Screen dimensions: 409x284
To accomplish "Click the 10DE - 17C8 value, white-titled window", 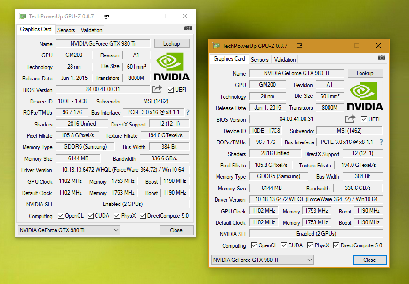I will click(x=72, y=101).
